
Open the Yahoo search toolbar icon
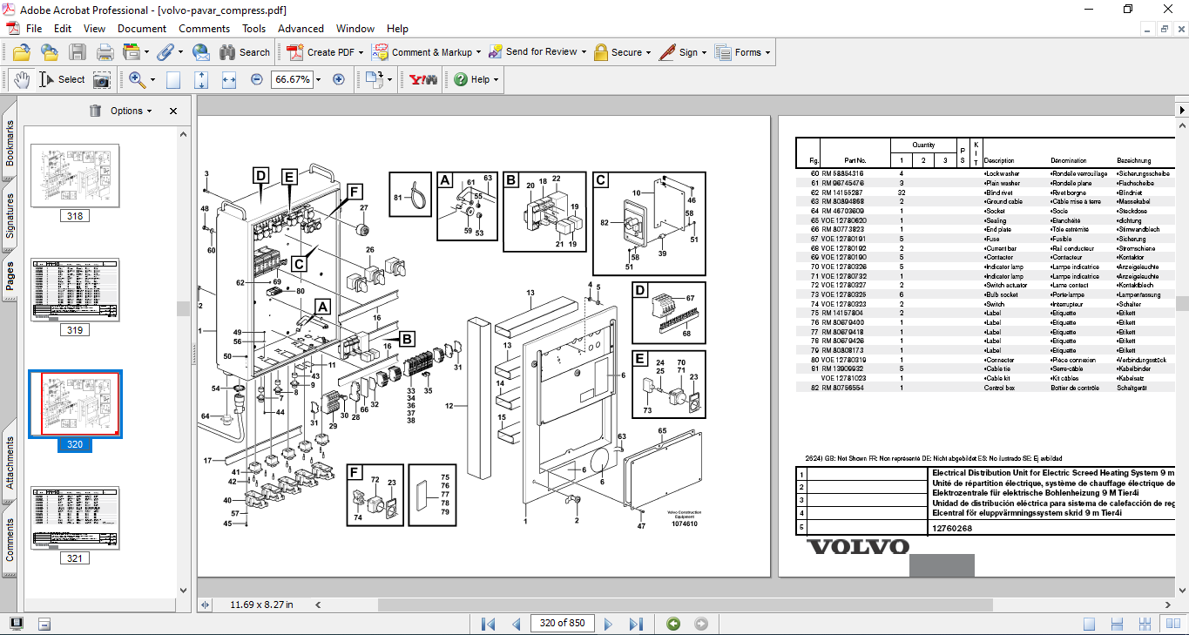coord(422,79)
